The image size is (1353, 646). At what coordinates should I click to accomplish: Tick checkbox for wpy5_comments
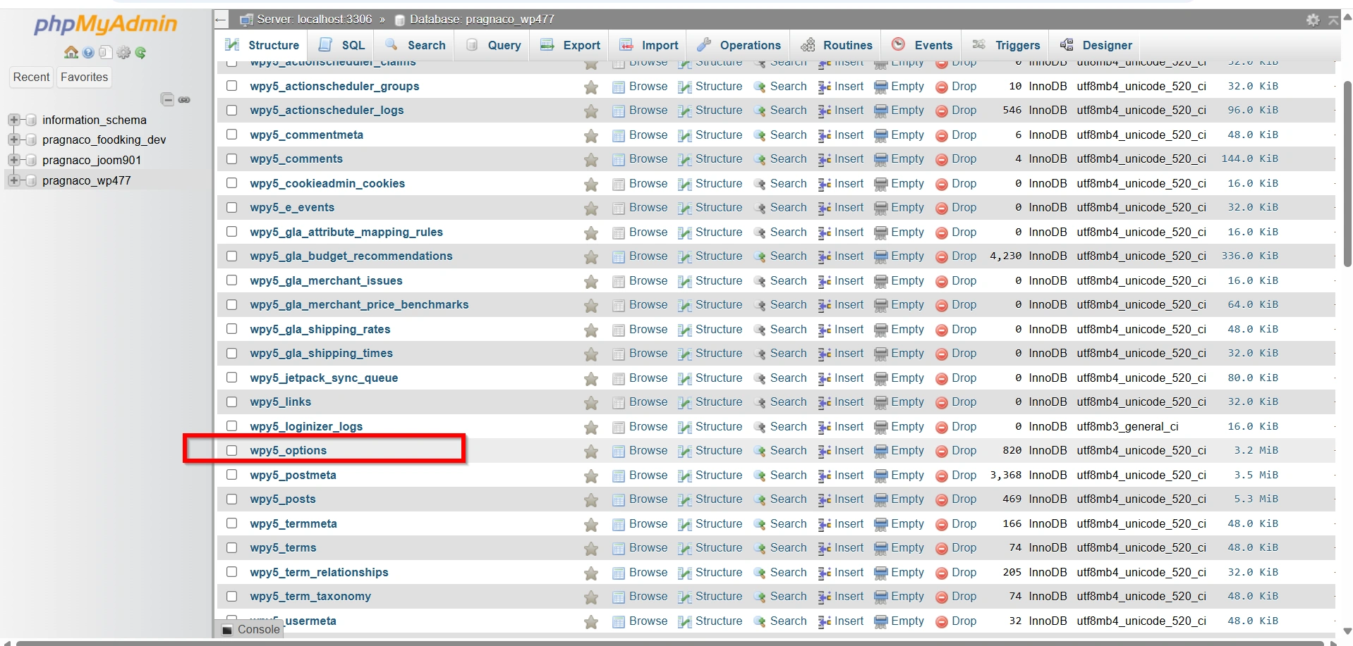click(231, 159)
